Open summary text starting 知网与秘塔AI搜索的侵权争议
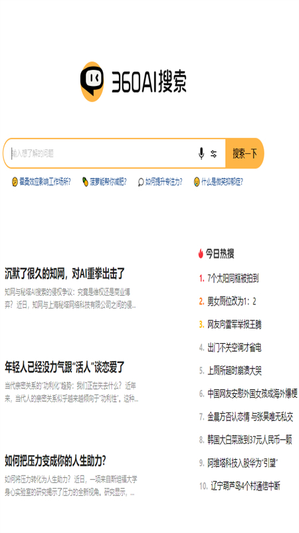The height and width of the screenshot is (533, 299). click(x=70, y=298)
